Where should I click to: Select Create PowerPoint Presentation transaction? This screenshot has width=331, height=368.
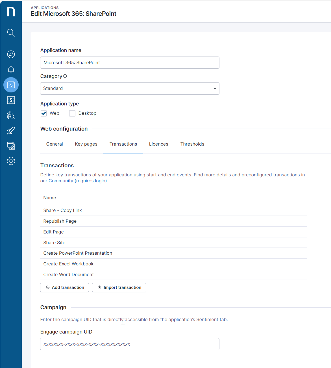tap(173, 253)
